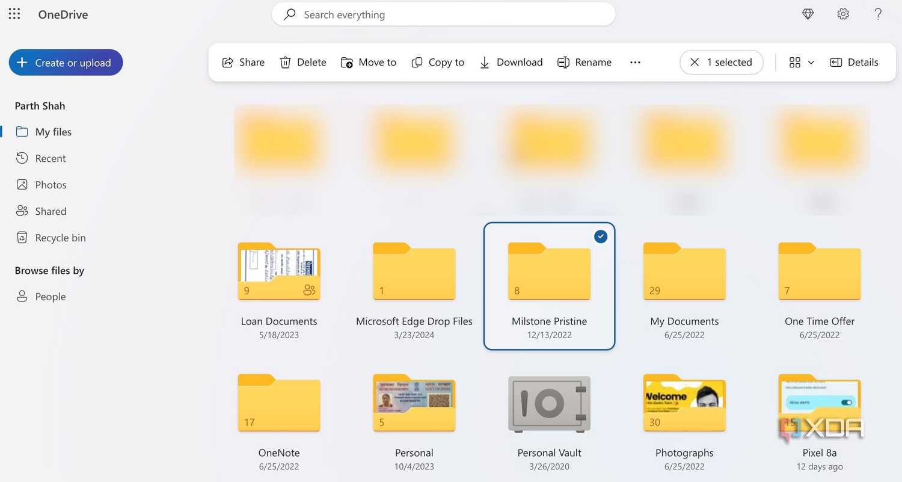Open Photos in the sidebar
902x482 pixels.
pos(41,185)
